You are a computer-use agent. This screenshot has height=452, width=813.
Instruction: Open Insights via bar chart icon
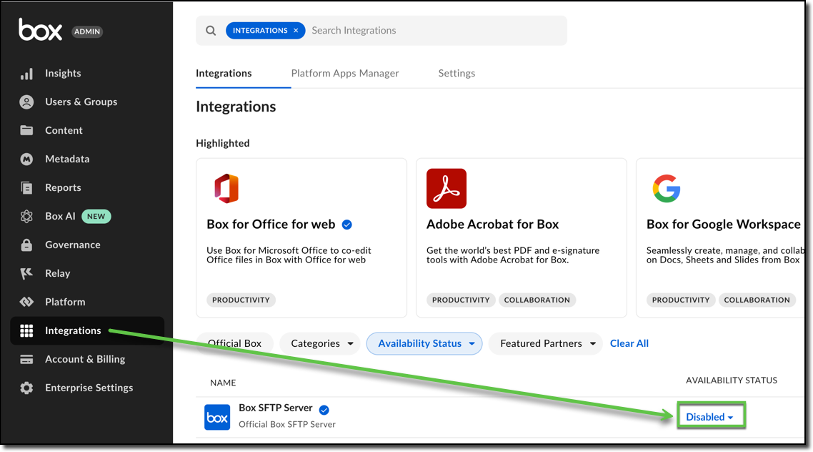coord(26,74)
